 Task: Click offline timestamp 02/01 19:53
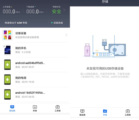pos(28,82)
